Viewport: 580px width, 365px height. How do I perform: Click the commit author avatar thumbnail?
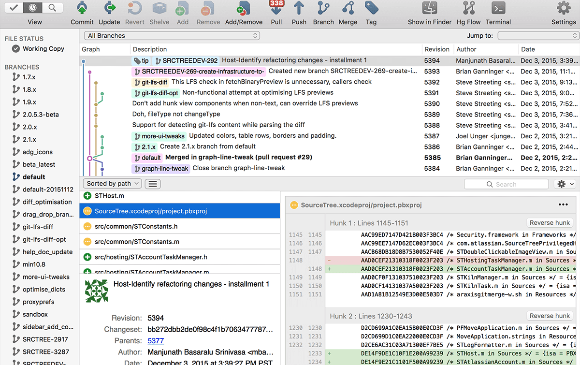click(x=97, y=291)
